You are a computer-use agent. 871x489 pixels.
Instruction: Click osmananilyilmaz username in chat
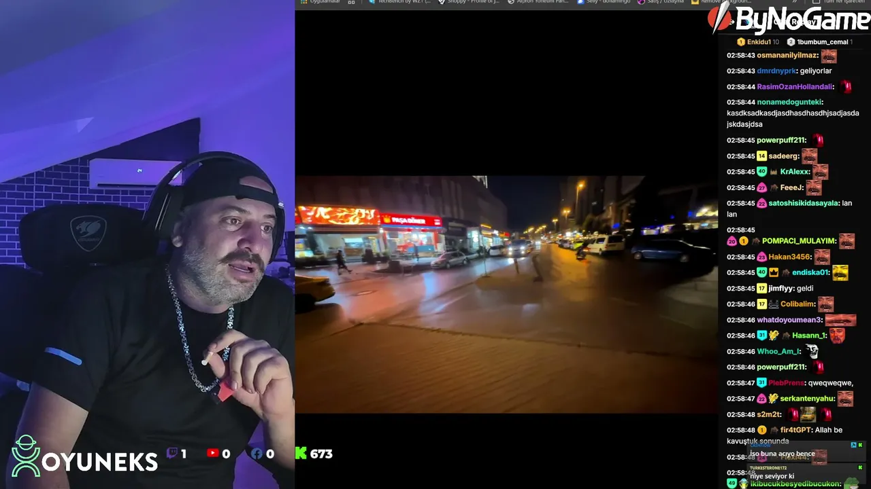click(787, 55)
